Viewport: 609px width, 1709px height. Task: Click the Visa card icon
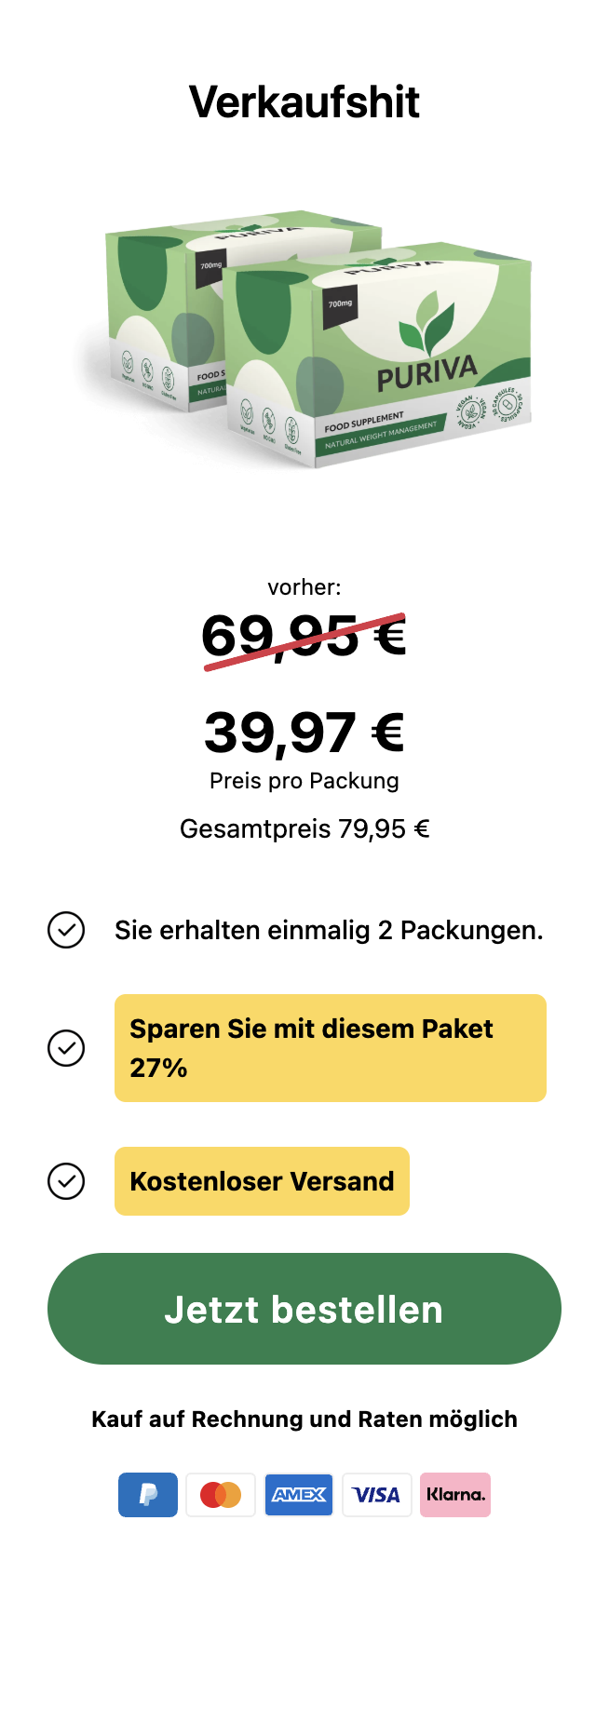[x=377, y=1495]
